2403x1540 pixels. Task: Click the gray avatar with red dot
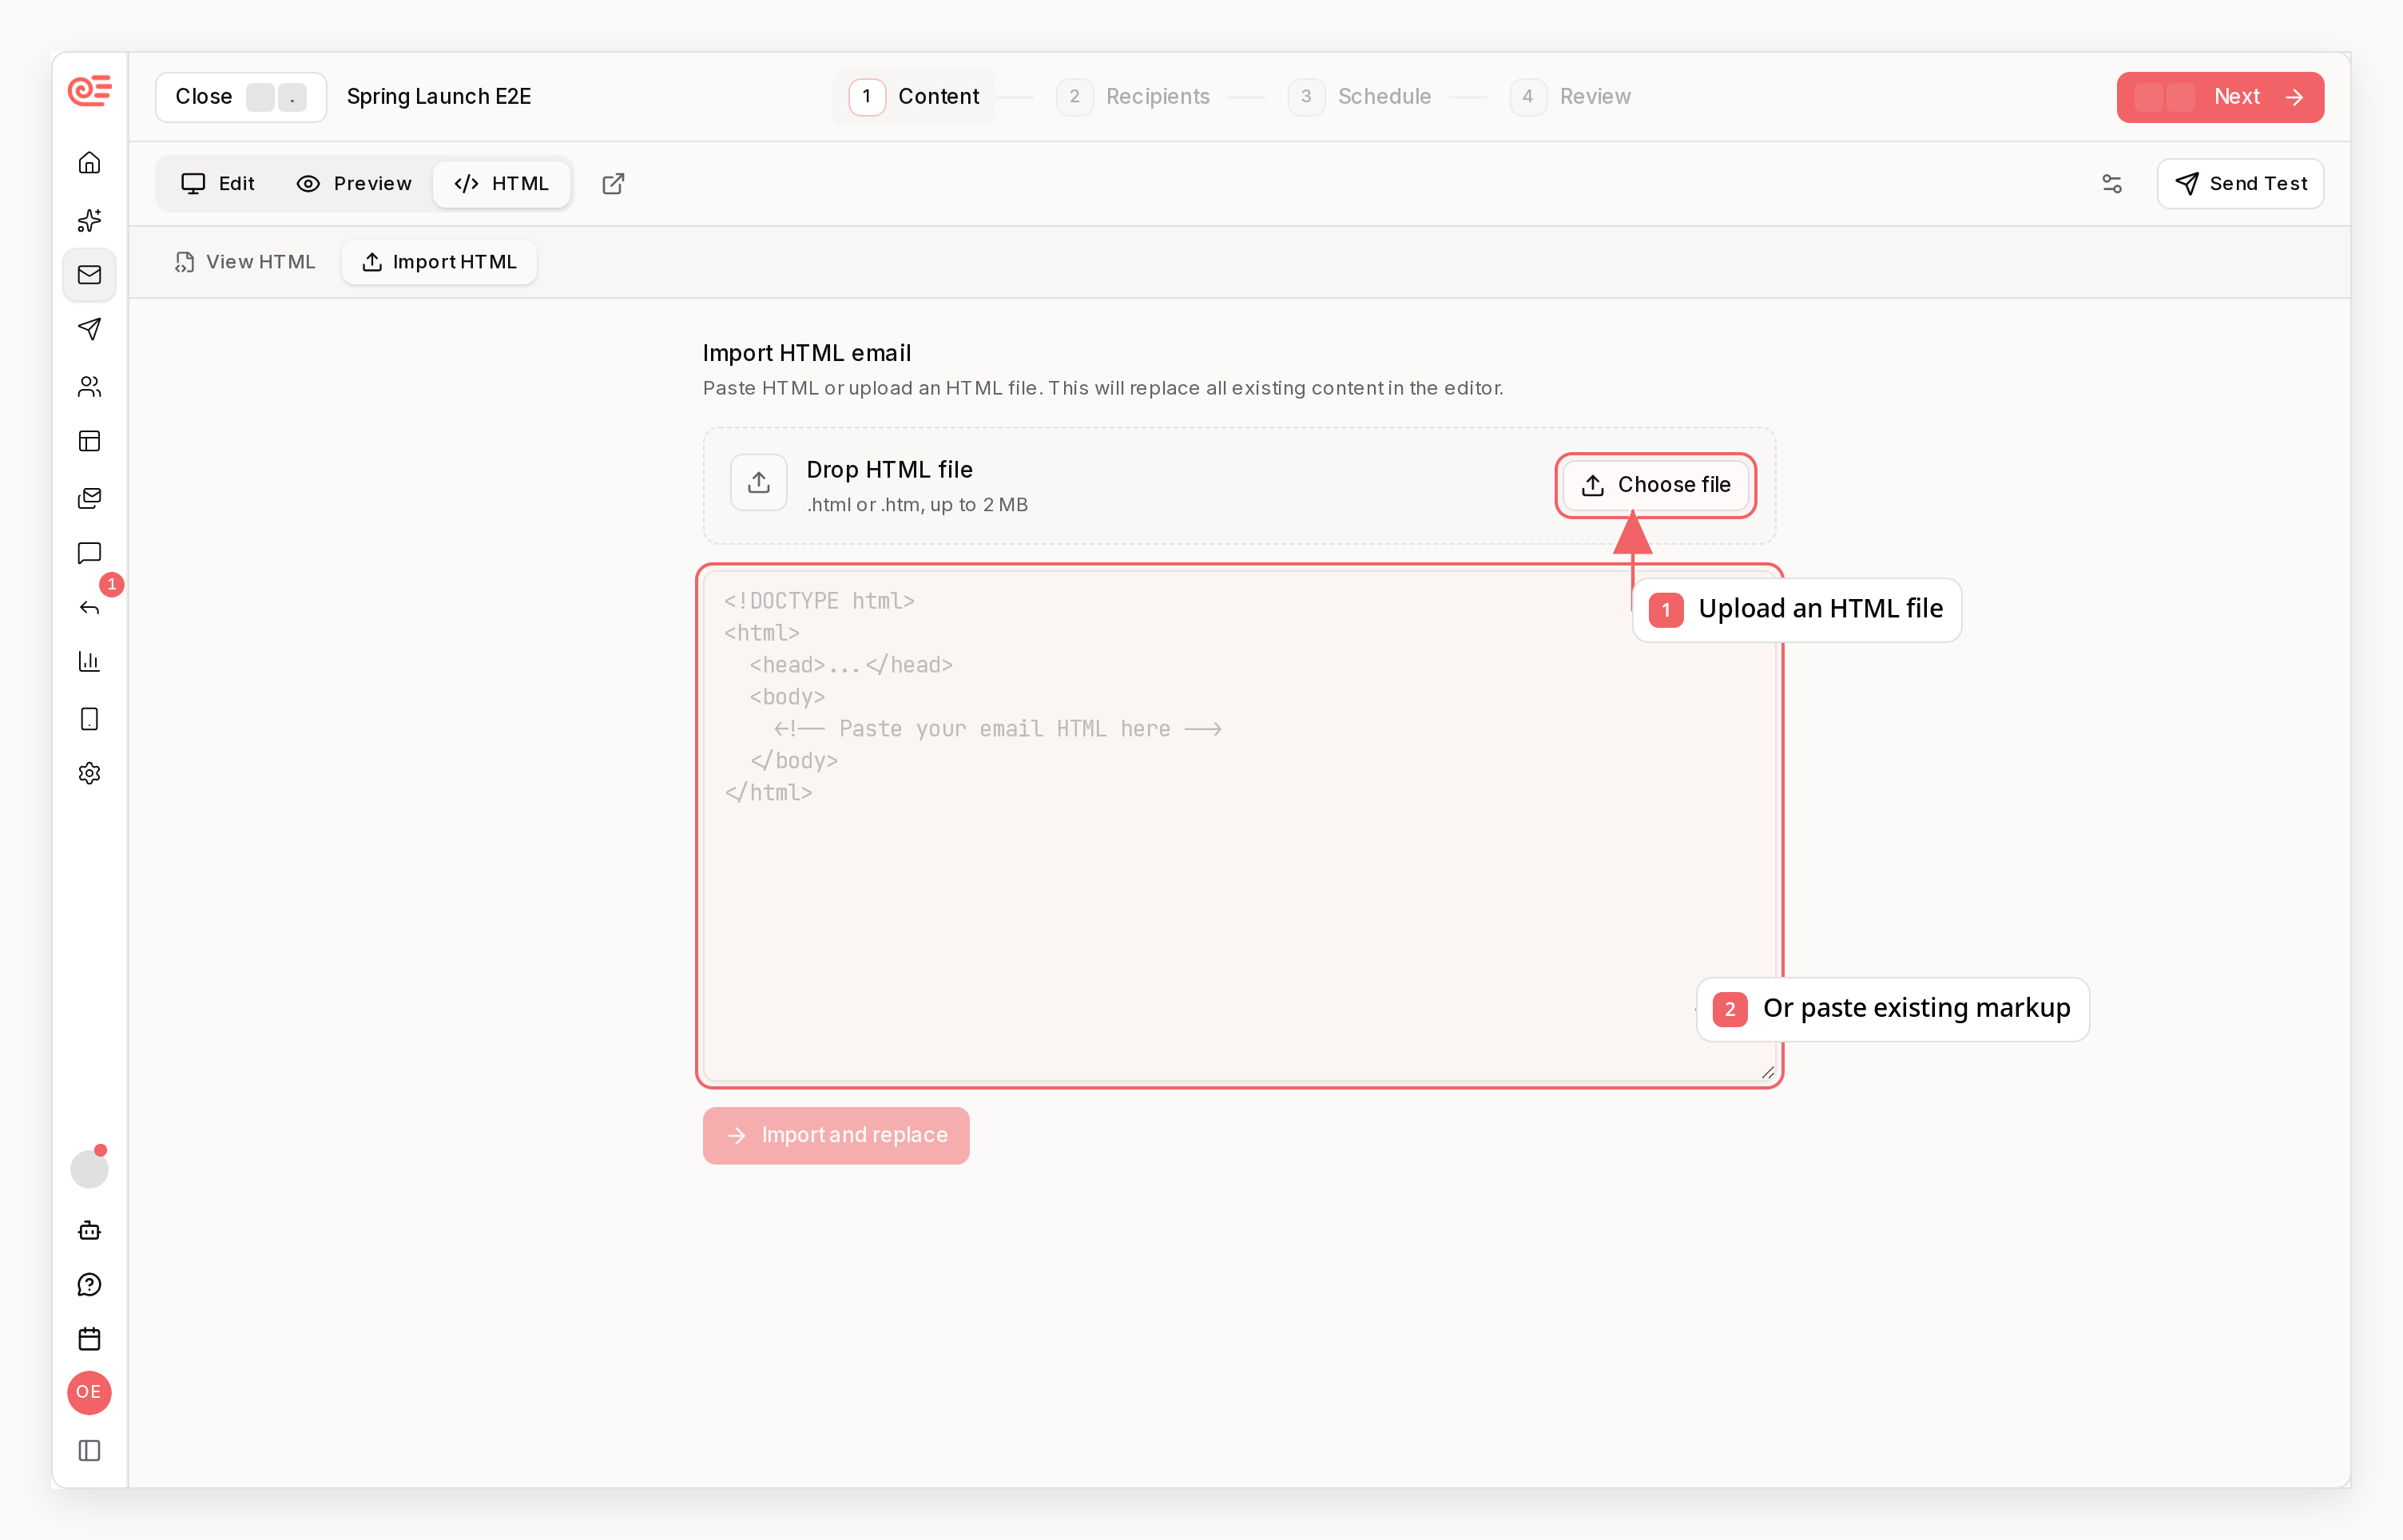tap(89, 1168)
